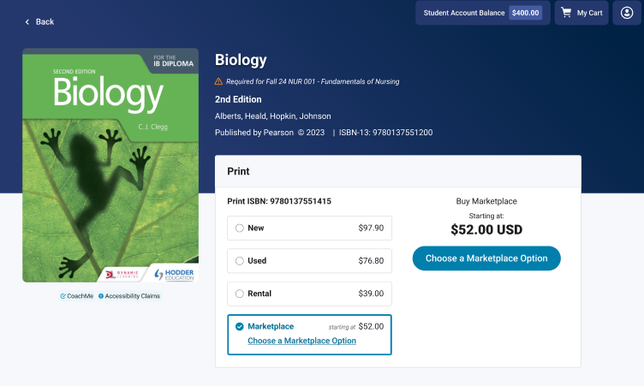The image size is (644, 386).
Task: Click the Biology book cover thumbnail
Action: point(110,165)
